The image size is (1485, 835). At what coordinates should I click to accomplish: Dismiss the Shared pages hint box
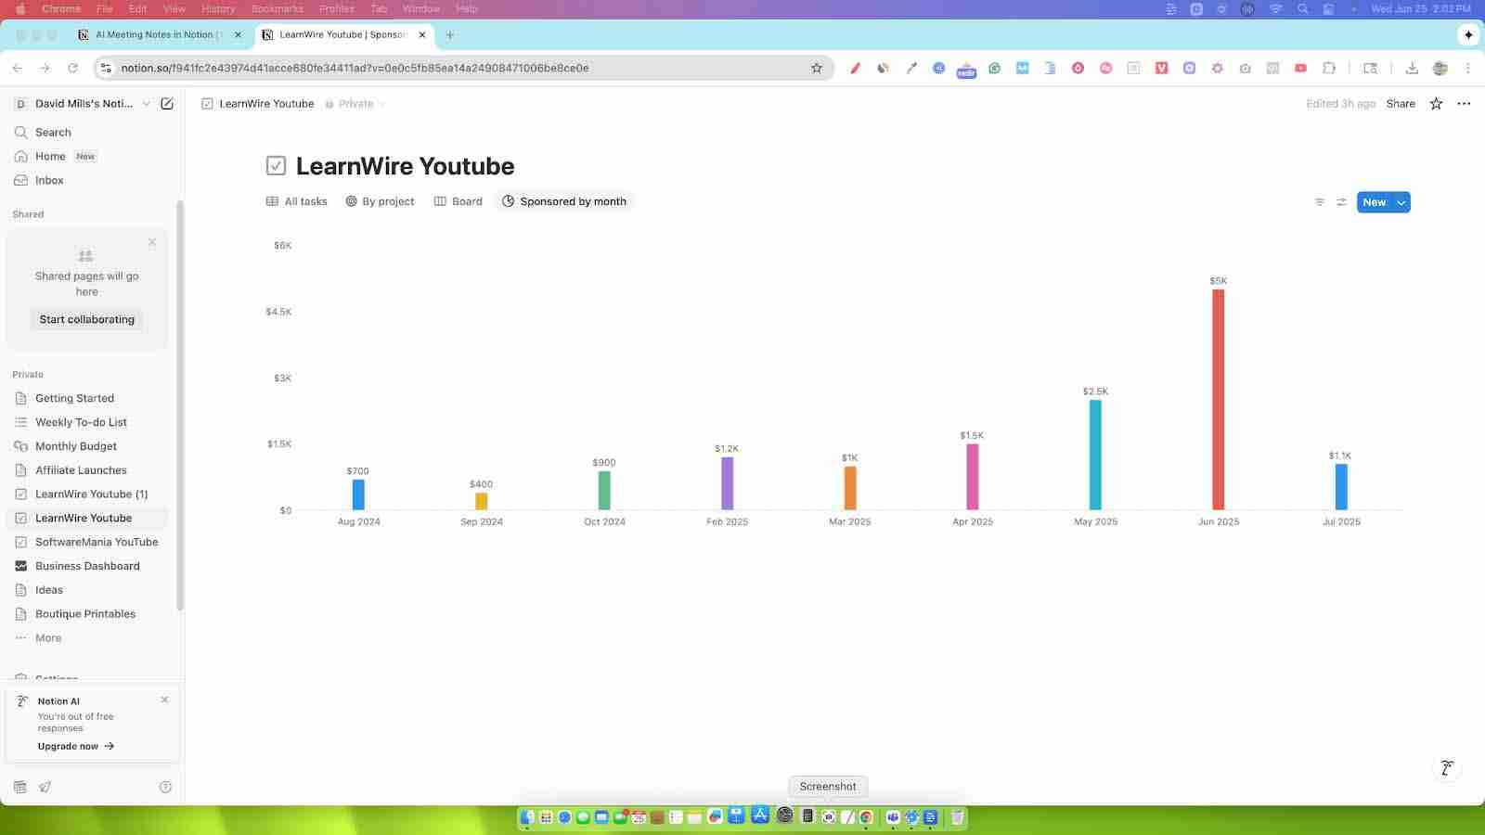pyautogui.click(x=152, y=242)
